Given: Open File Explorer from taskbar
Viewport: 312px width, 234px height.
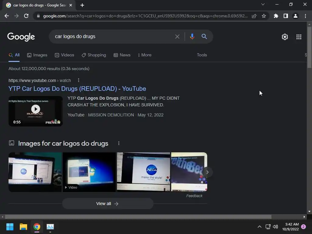Looking at the screenshot, I should point(23,227).
